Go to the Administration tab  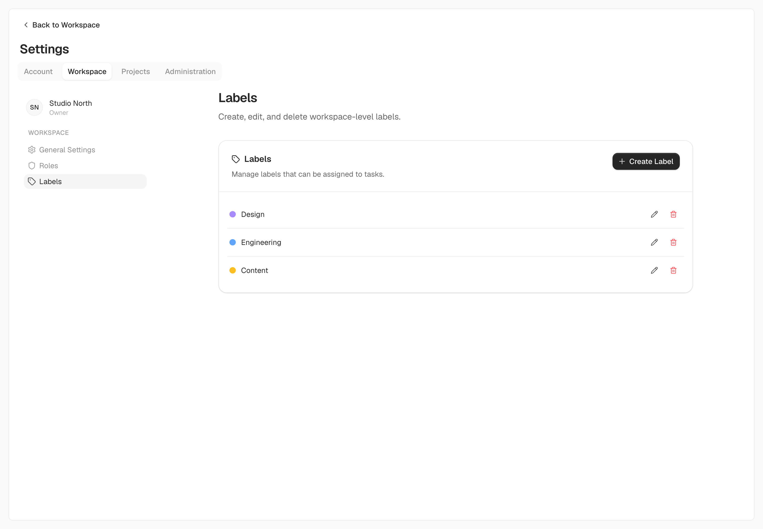point(190,72)
